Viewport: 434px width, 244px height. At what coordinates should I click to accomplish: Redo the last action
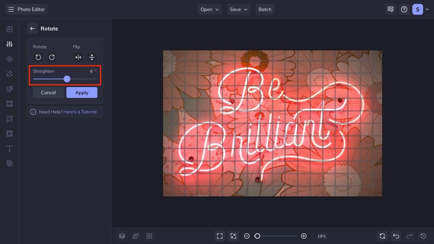coord(410,236)
